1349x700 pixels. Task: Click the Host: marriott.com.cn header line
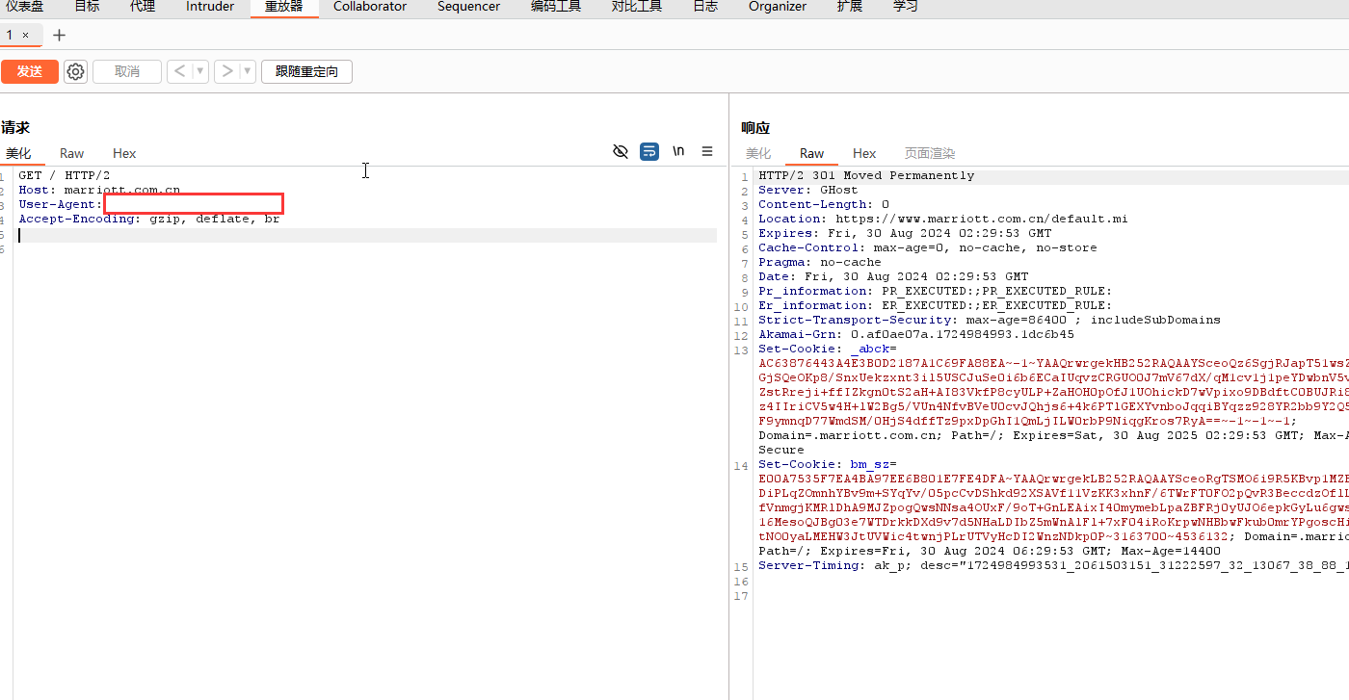[99, 190]
